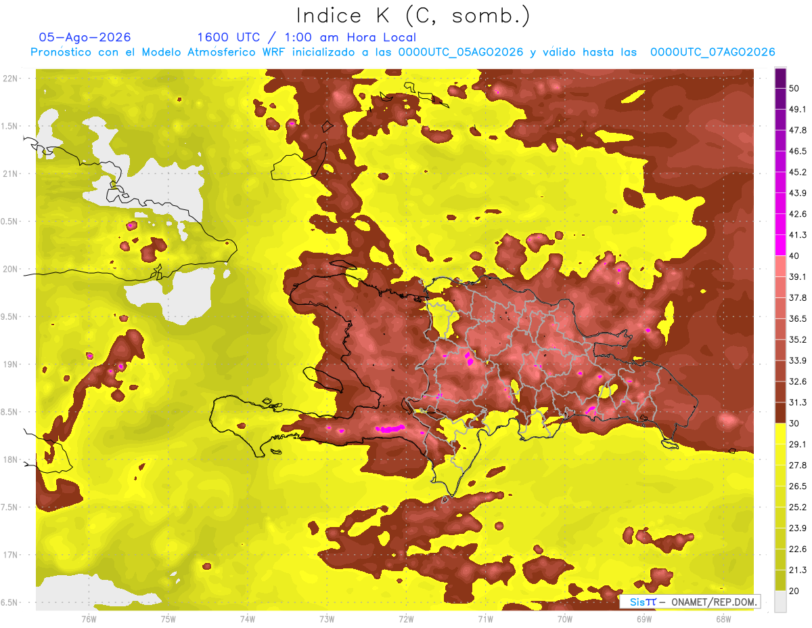This screenshot has width=812, height=628.
Task: Select the date label '05-Ago-2026'
Action: [85, 37]
